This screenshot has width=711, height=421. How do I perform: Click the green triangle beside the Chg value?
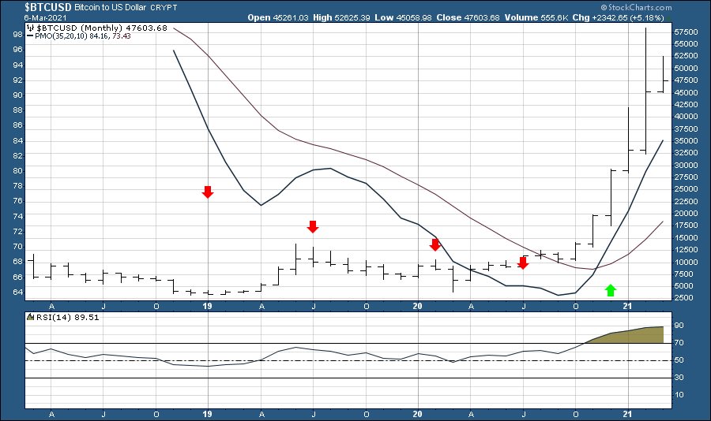tap(668, 17)
